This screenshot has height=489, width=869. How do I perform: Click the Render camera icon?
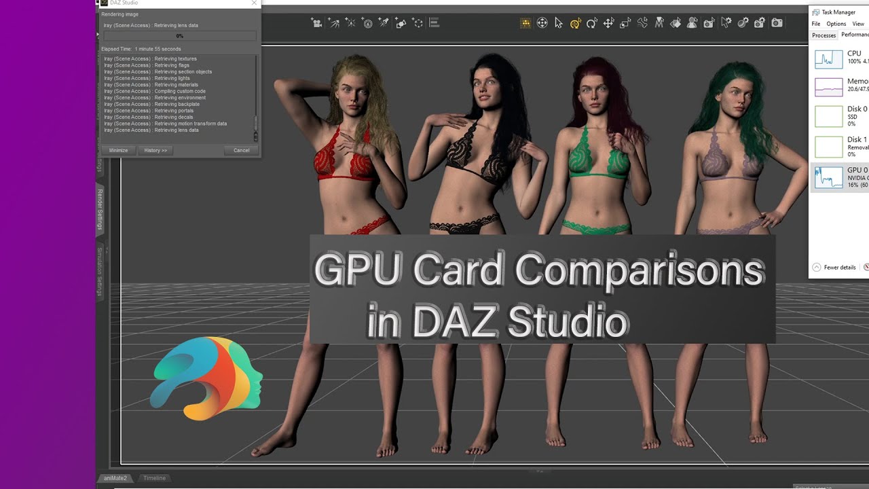click(777, 23)
